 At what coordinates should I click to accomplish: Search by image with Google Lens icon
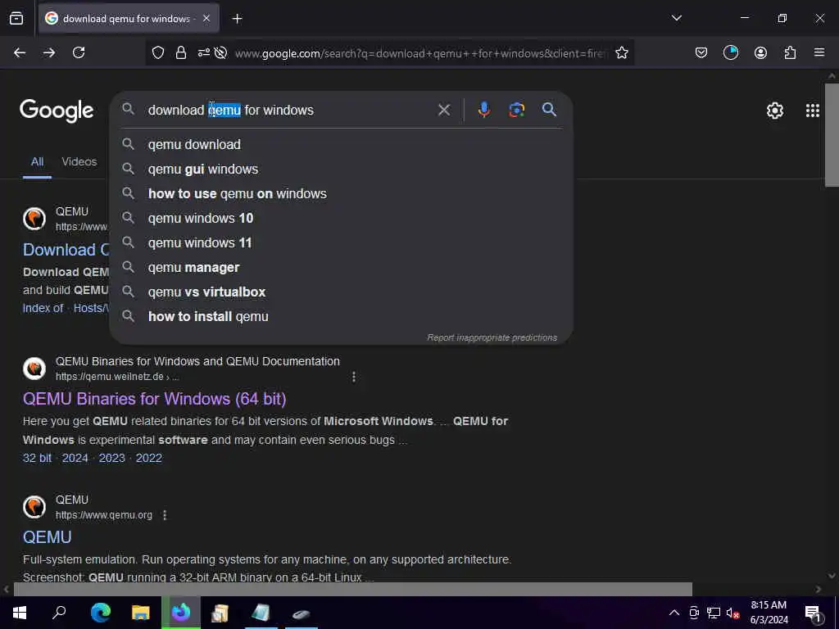pos(516,110)
